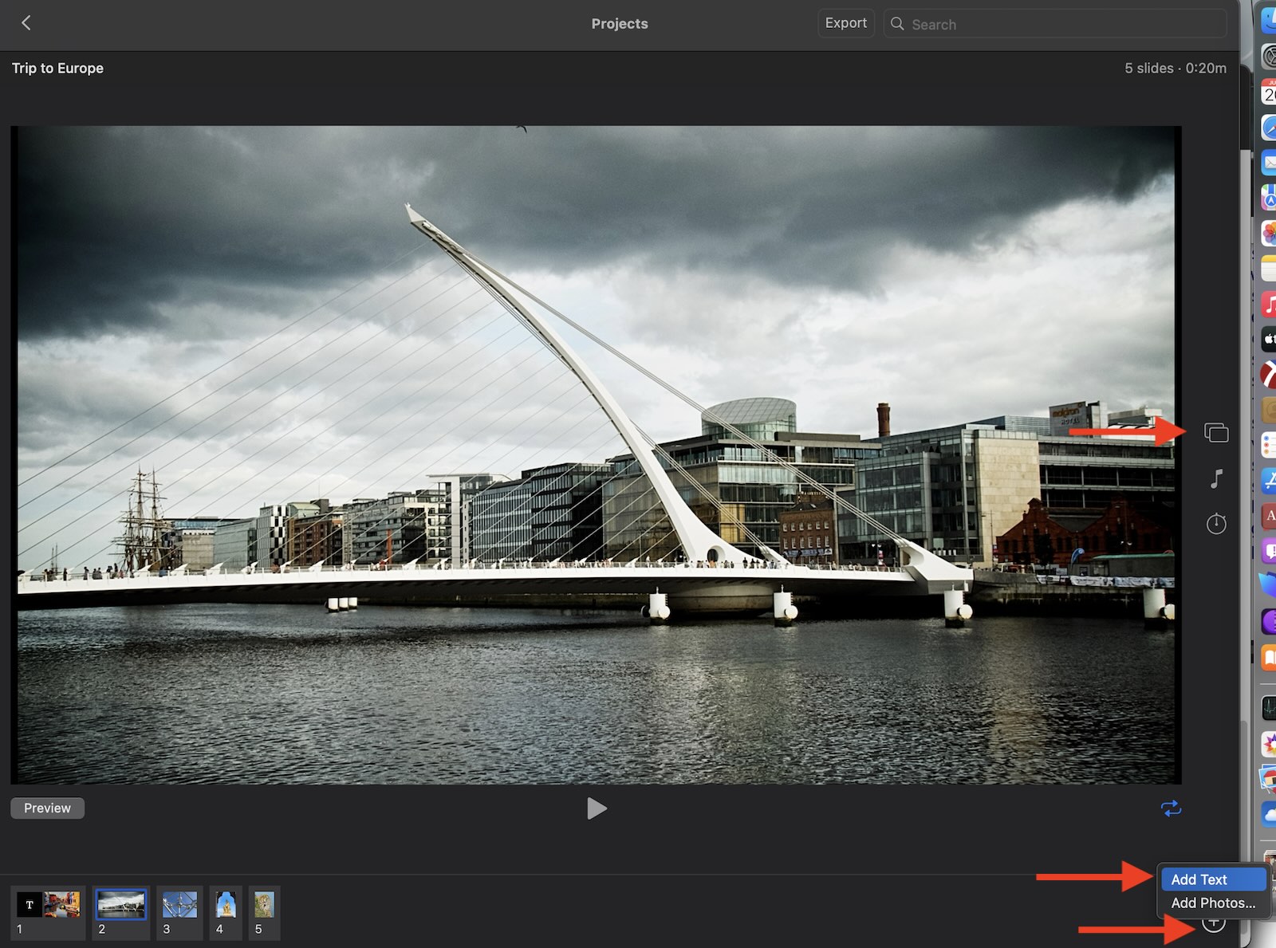This screenshot has width=1276, height=948.
Task: Open Safari from the Dock
Action: pyautogui.click(x=1269, y=128)
